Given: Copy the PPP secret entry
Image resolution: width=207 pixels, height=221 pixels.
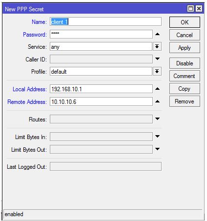Looking at the screenshot, I should (x=185, y=89).
